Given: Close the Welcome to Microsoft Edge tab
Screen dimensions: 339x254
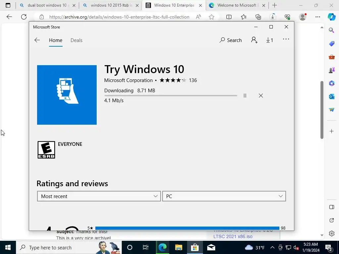Looking at the screenshot, I should [x=264, y=6].
